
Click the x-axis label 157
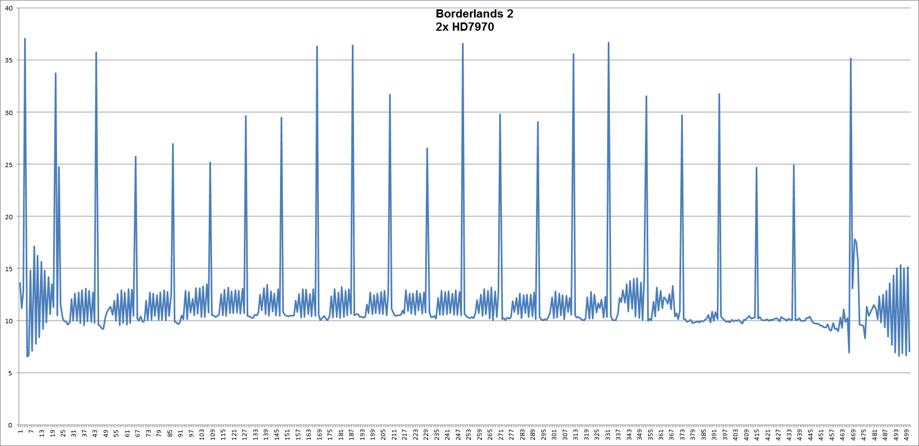(298, 434)
